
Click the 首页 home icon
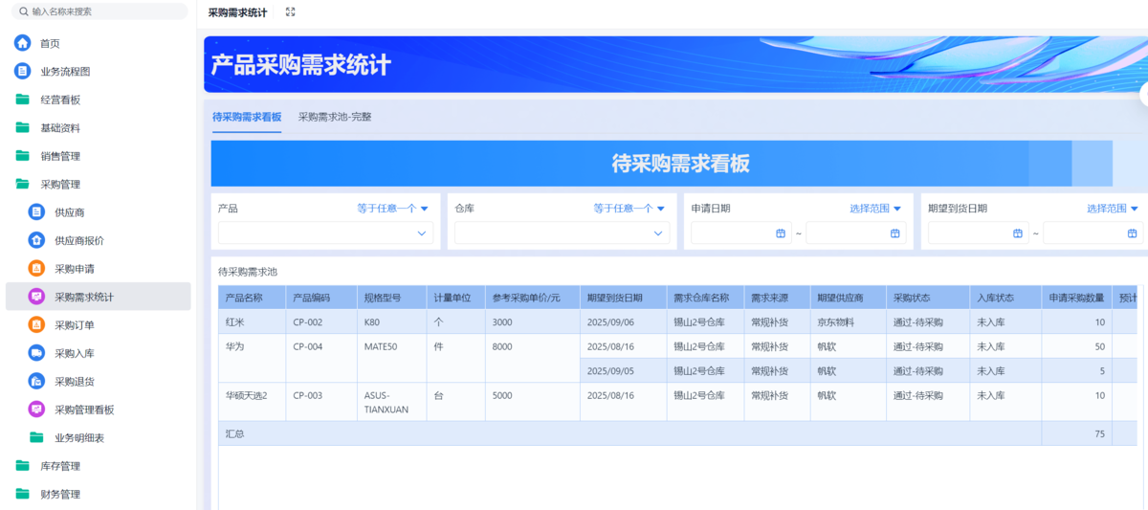point(22,43)
